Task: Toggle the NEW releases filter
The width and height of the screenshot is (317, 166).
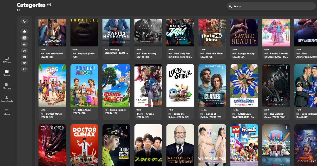Action: click(x=24, y=38)
